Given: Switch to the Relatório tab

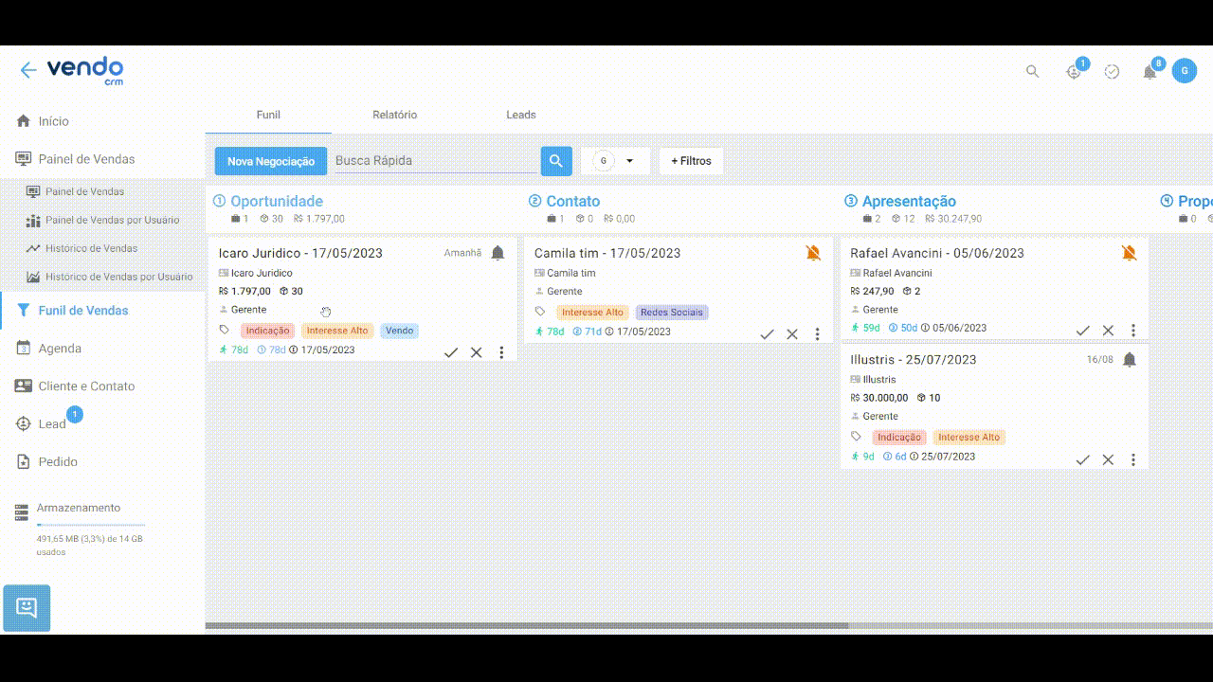Looking at the screenshot, I should pos(394,115).
